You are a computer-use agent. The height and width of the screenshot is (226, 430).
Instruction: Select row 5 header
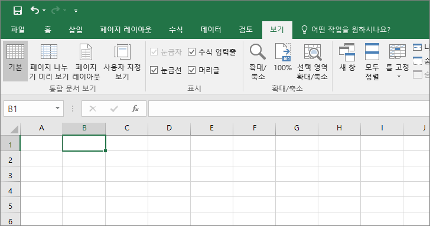coord(10,205)
